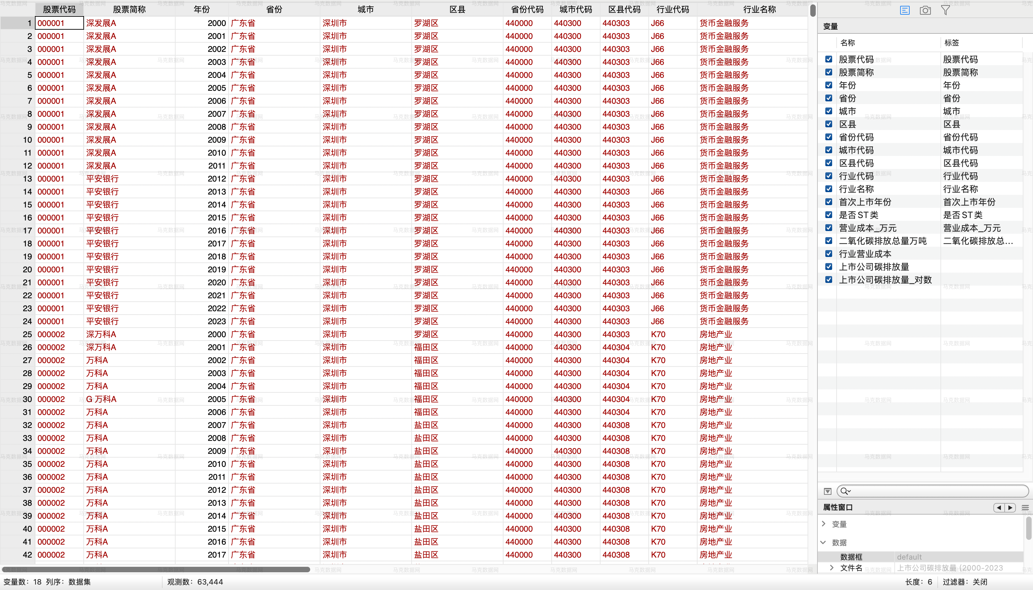
Task: Click the camera snapshot icon
Action: (925, 10)
